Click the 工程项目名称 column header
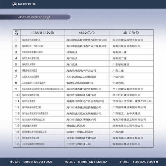The height and width of the screenshot is (166, 166). pos(42,33)
